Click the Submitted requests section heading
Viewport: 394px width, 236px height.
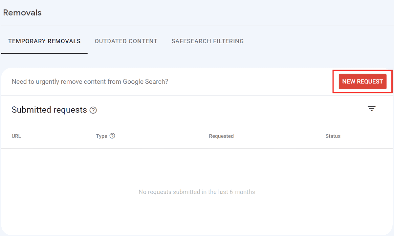49,110
